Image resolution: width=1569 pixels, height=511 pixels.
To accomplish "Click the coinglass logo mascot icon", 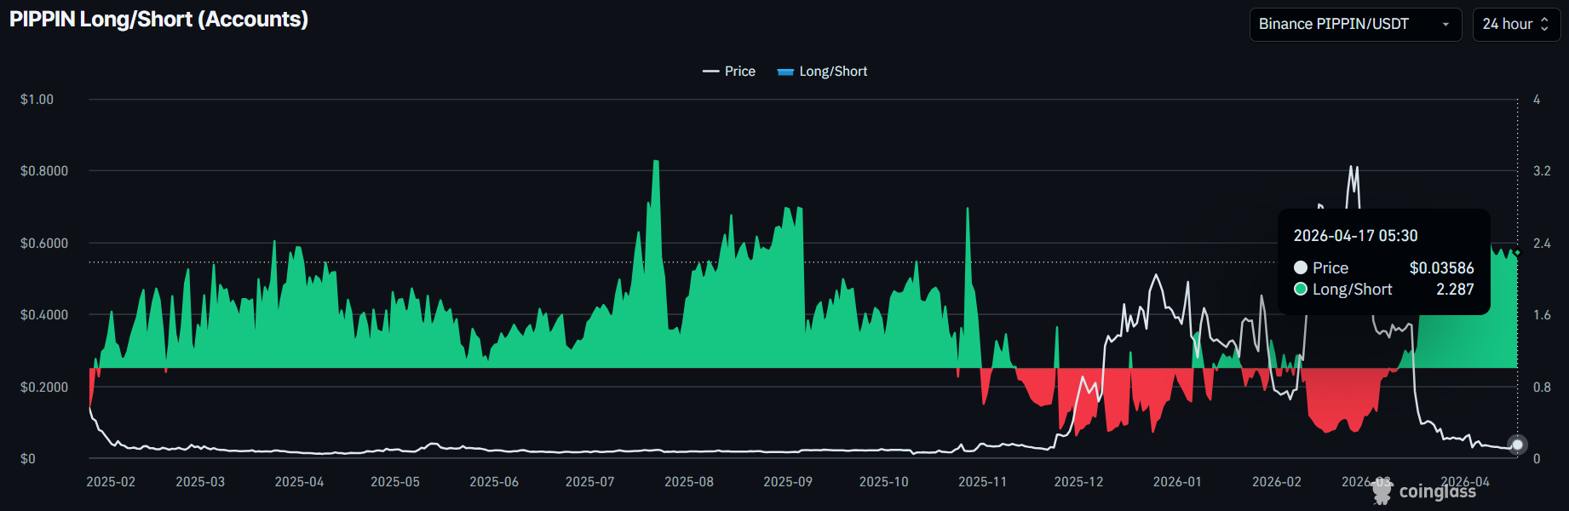I will click(x=1382, y=491).
